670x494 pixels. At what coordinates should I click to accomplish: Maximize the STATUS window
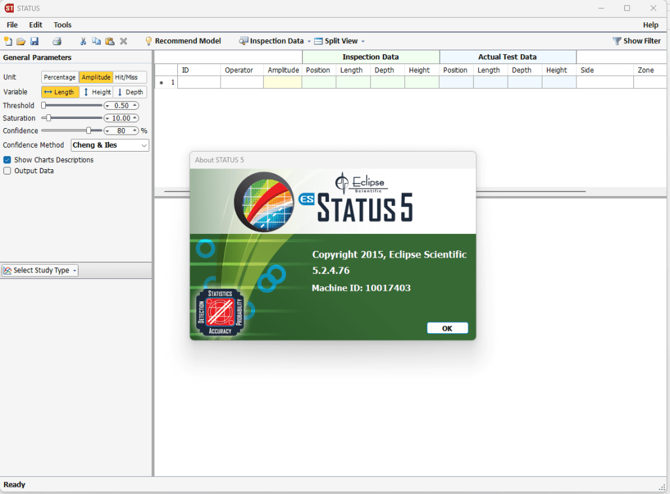627,8
